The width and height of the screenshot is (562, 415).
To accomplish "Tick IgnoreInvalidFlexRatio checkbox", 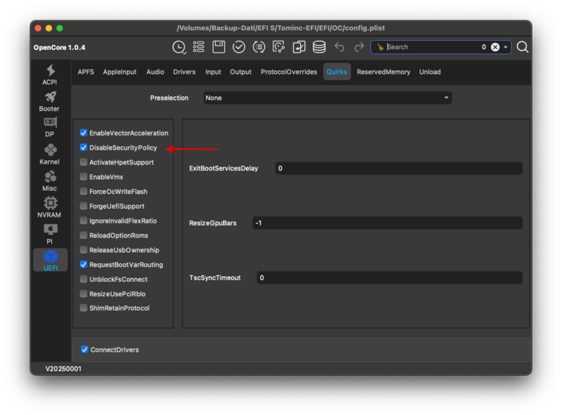I will (x=84, y=220).
